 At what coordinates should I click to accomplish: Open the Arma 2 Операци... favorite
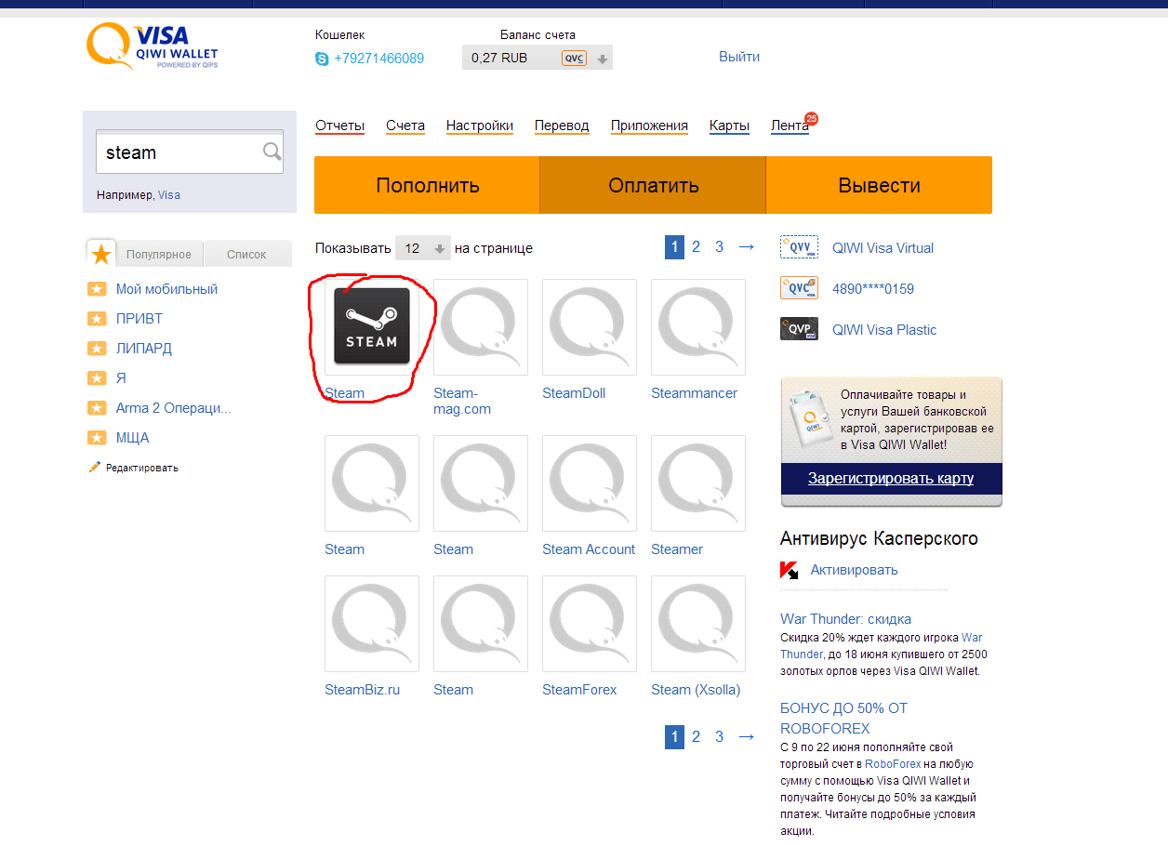[x=173, y=408]
